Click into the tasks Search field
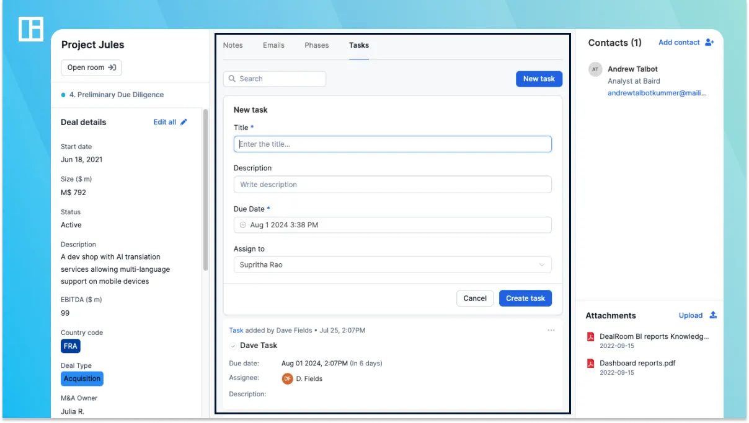749x423 pixels. [x=275, y=79]
